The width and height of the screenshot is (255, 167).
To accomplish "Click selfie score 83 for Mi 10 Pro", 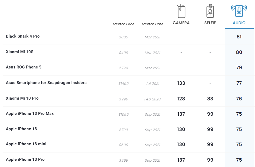I will point(210,99).
